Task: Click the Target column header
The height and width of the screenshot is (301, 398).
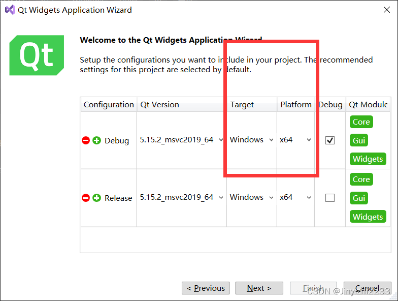Action: pos(252,105)
